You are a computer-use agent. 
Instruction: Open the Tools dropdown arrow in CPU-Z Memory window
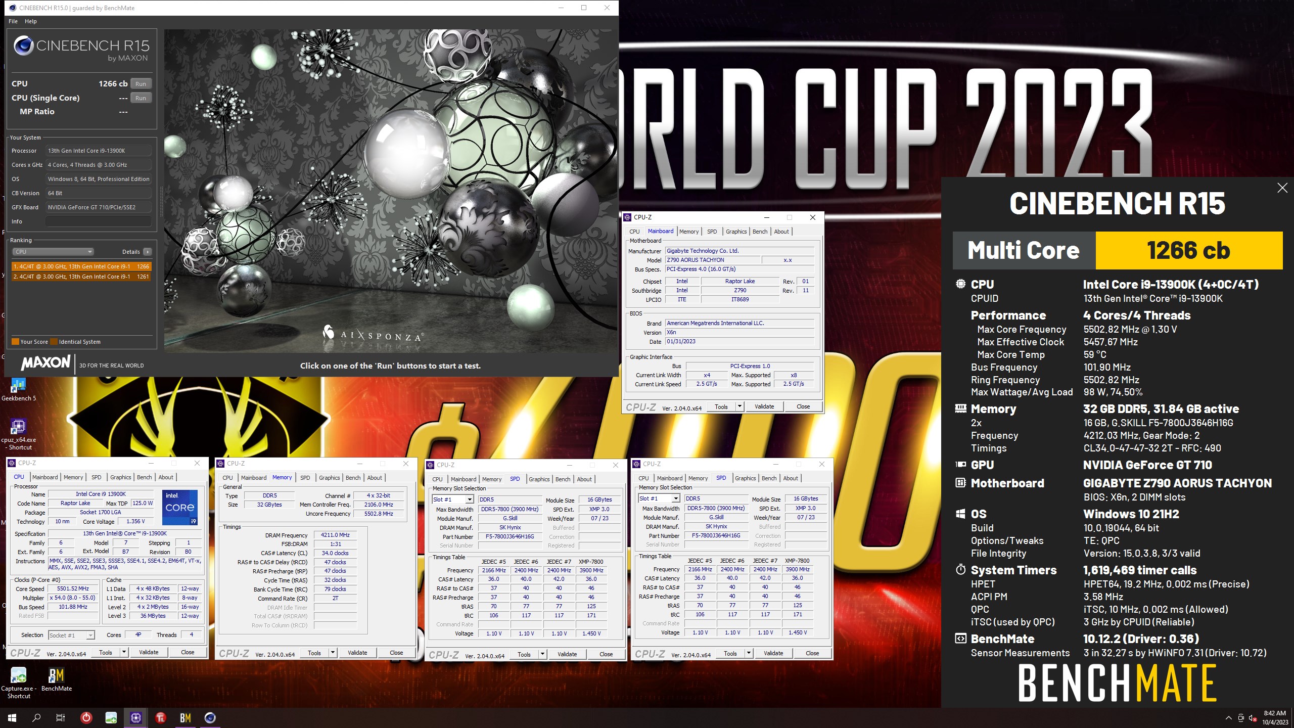333,653
